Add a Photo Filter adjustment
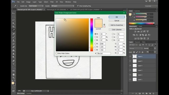 tap(143, 35)
